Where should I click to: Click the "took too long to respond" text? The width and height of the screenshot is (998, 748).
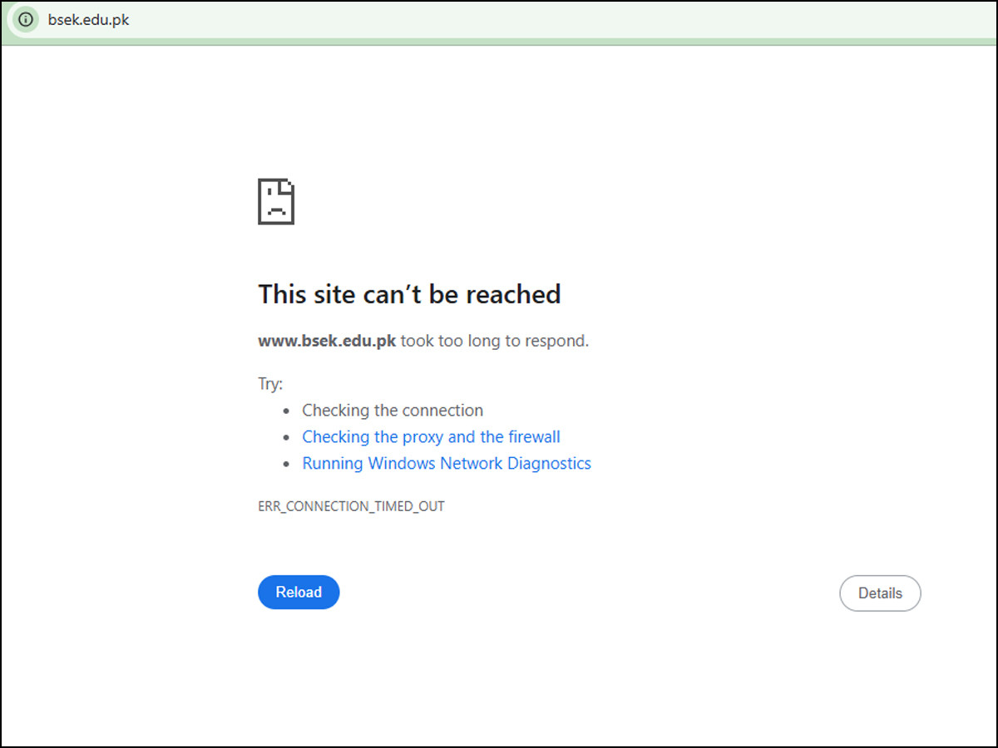(494, 341)
